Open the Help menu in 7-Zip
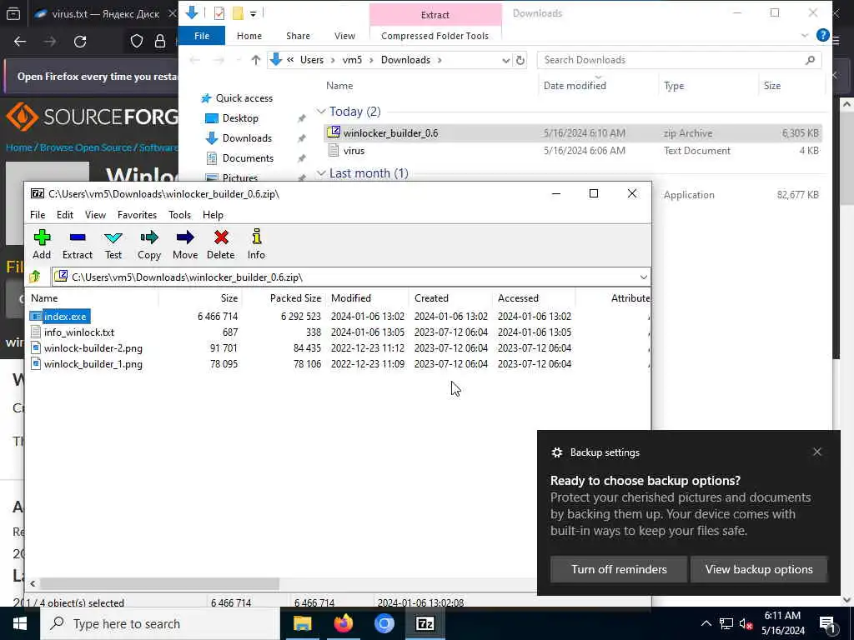 coord(213,215)
